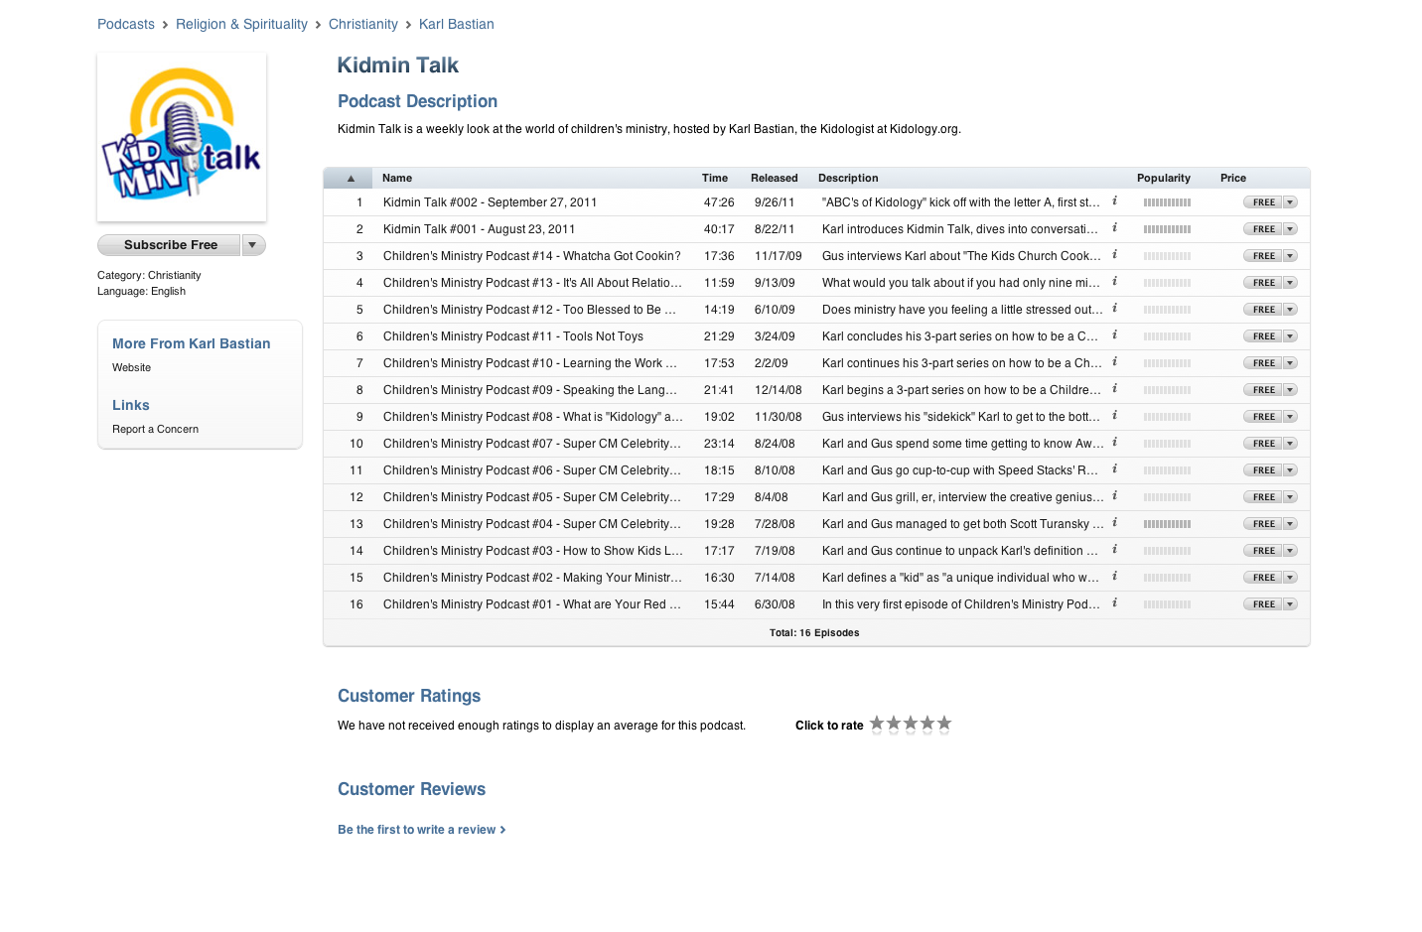Open info icon for Podcast #06 row
The image size is (1422, 932).
click(x=1114, y=469)
